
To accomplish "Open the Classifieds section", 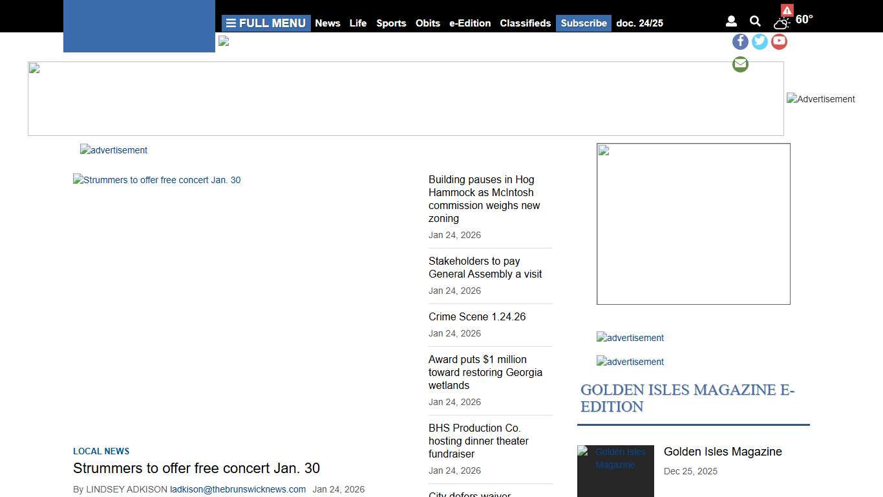I will [x=525, y=23].
